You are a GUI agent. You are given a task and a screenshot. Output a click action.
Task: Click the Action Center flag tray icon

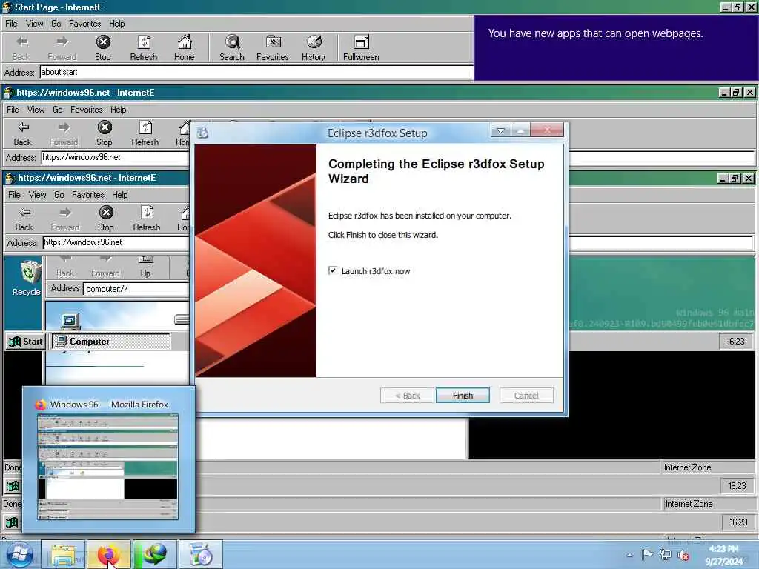[x=647, y=555]
